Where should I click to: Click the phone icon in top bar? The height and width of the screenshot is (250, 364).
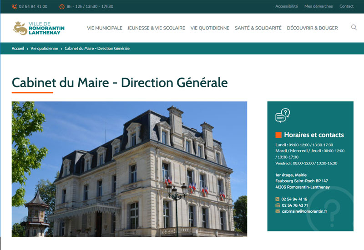14,6
